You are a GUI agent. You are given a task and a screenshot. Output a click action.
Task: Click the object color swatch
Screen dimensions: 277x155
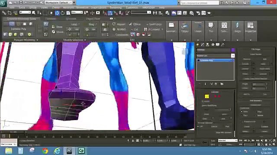click(233, 50)
